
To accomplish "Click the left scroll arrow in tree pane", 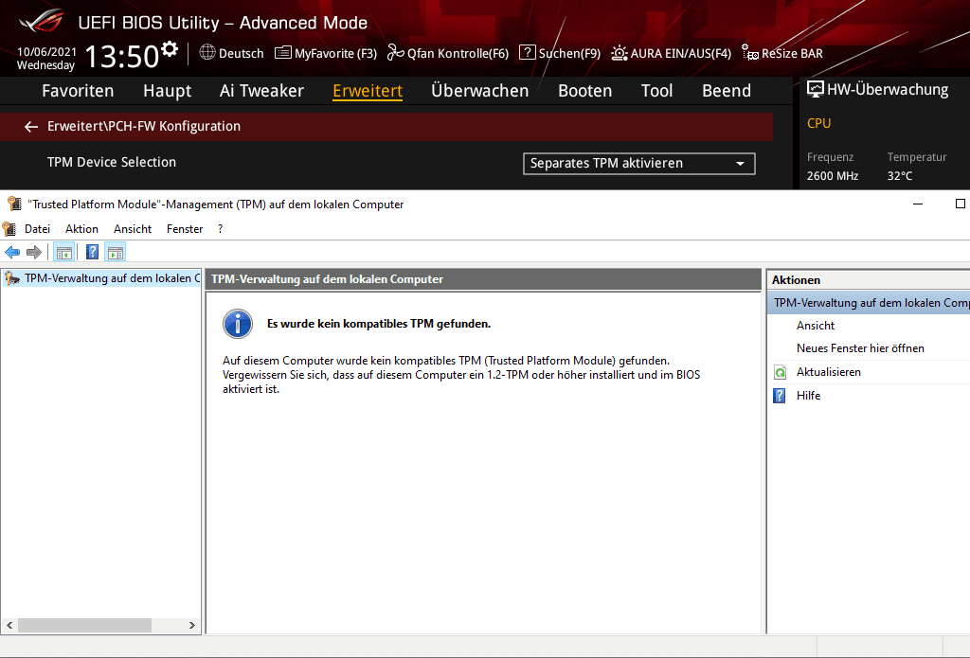I will point(9,625).
